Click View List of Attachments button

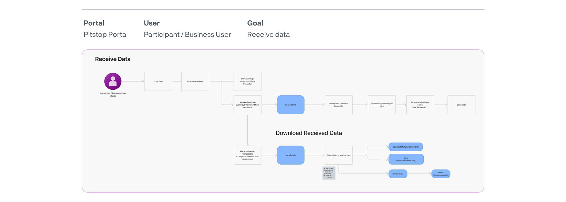coord(406,159)
